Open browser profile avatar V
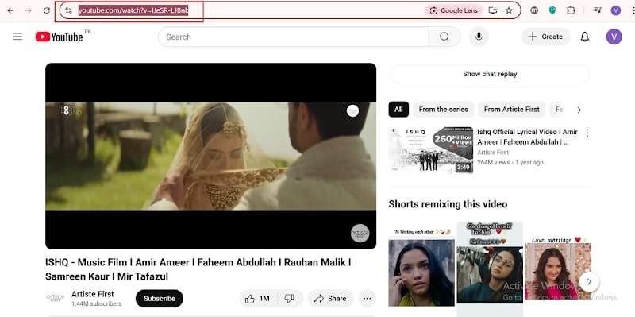The height and width of the screenshot is (317, 635). point(616,10)
